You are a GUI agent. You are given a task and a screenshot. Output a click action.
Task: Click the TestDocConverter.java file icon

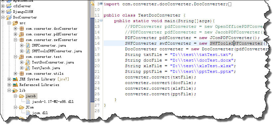coord(28,62)
